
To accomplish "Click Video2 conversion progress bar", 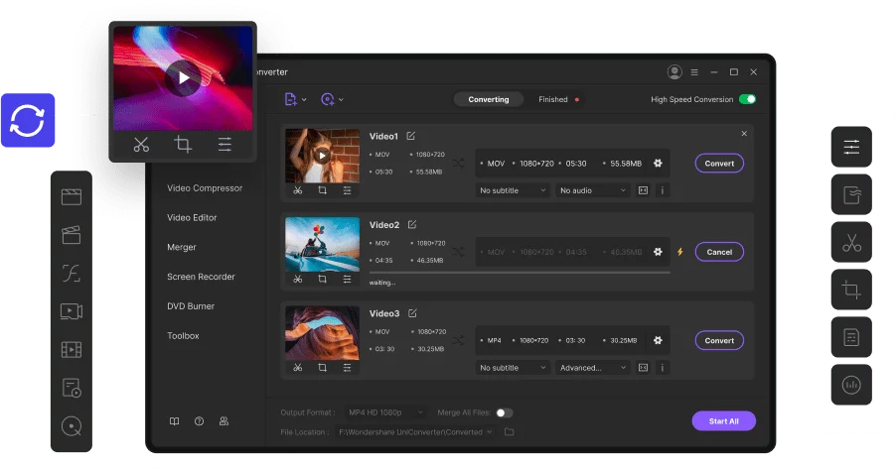I will (520, 273).
